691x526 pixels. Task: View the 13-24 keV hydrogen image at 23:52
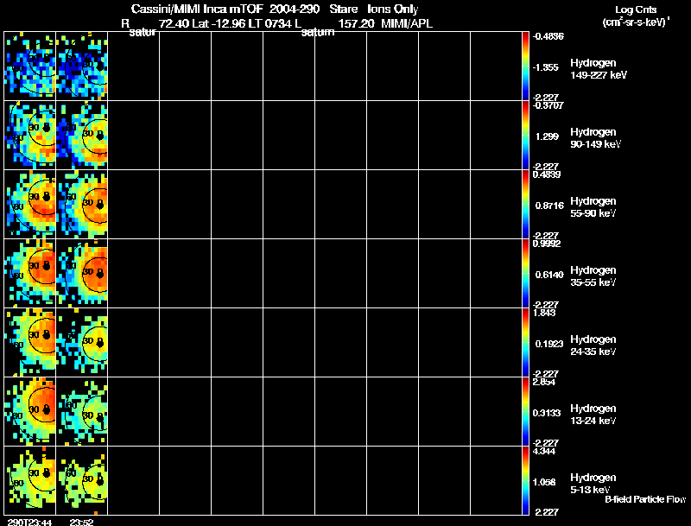(82, 412)
